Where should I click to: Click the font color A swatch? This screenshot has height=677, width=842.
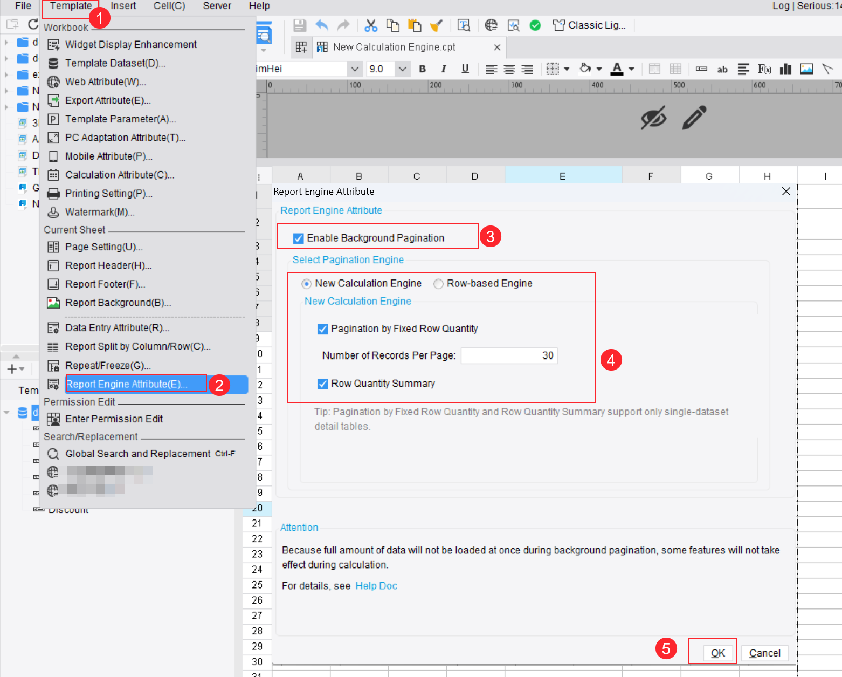pyautogui.click(x=617, y=69)
